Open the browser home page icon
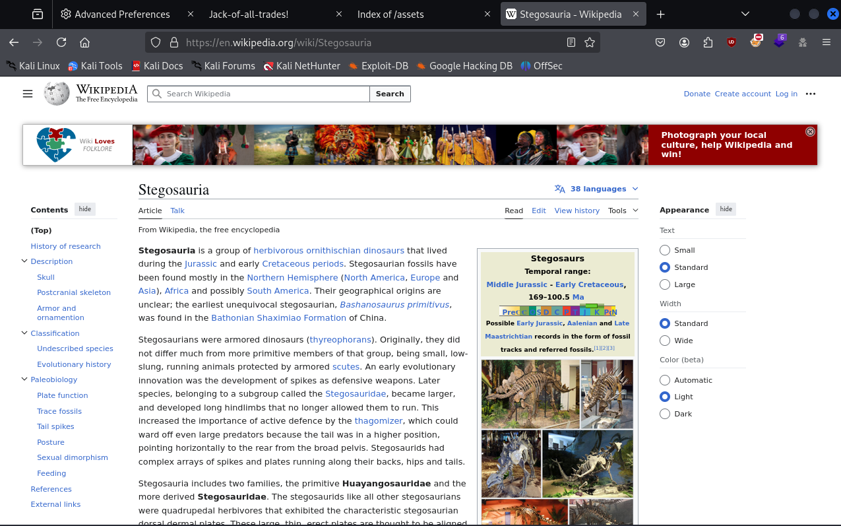Screen dimensions: 841x526 pyautogui.click(x=84, y=42)
